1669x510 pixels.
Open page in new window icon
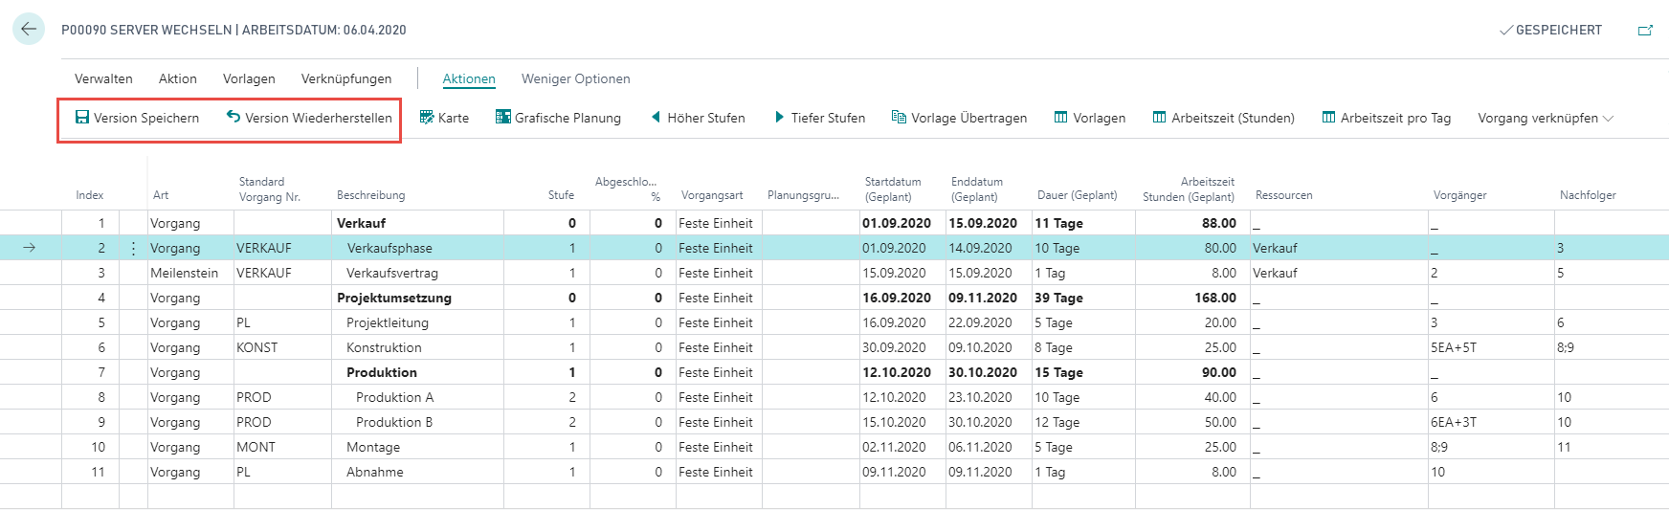(x=1645, y=31)
